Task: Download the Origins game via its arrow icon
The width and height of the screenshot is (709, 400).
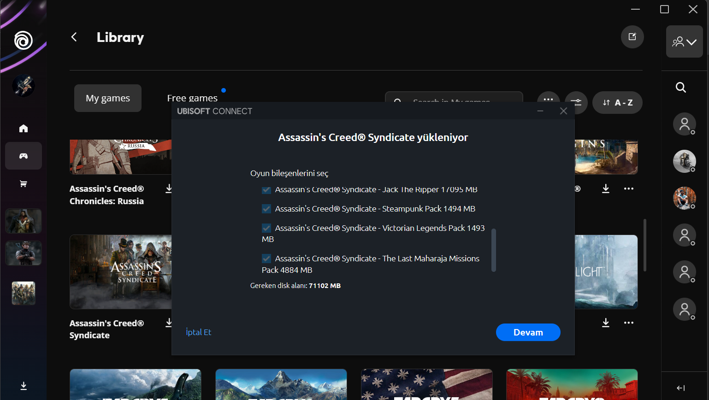Action: [606, 188]
